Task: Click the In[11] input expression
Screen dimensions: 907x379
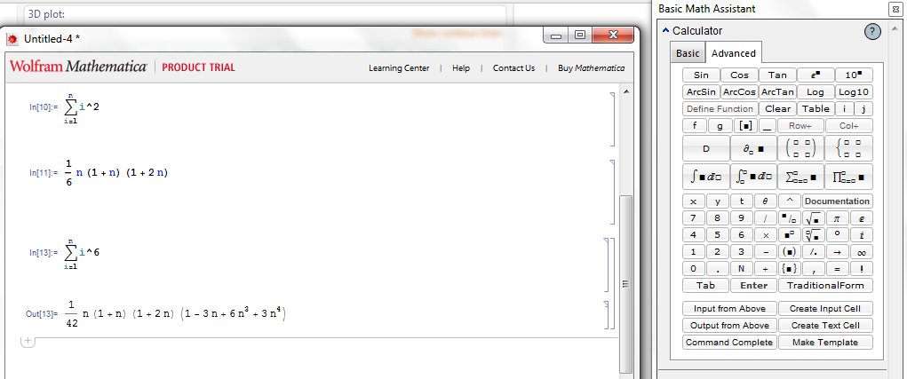Action: pos(116,173)
